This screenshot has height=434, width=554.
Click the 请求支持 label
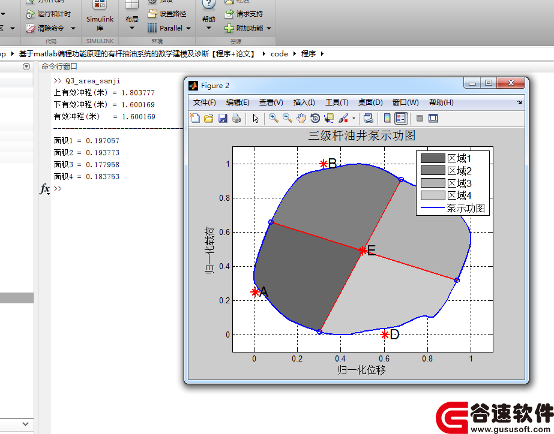pyautogui.click(x=250, y=14)
